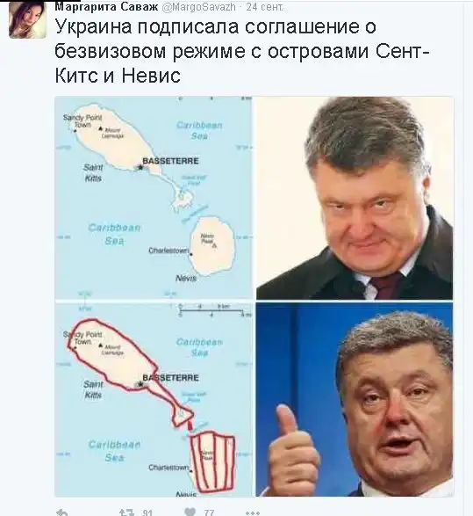473x516 pixels.
Task: Open the map image with red outlines
Action: pos(154,399)
